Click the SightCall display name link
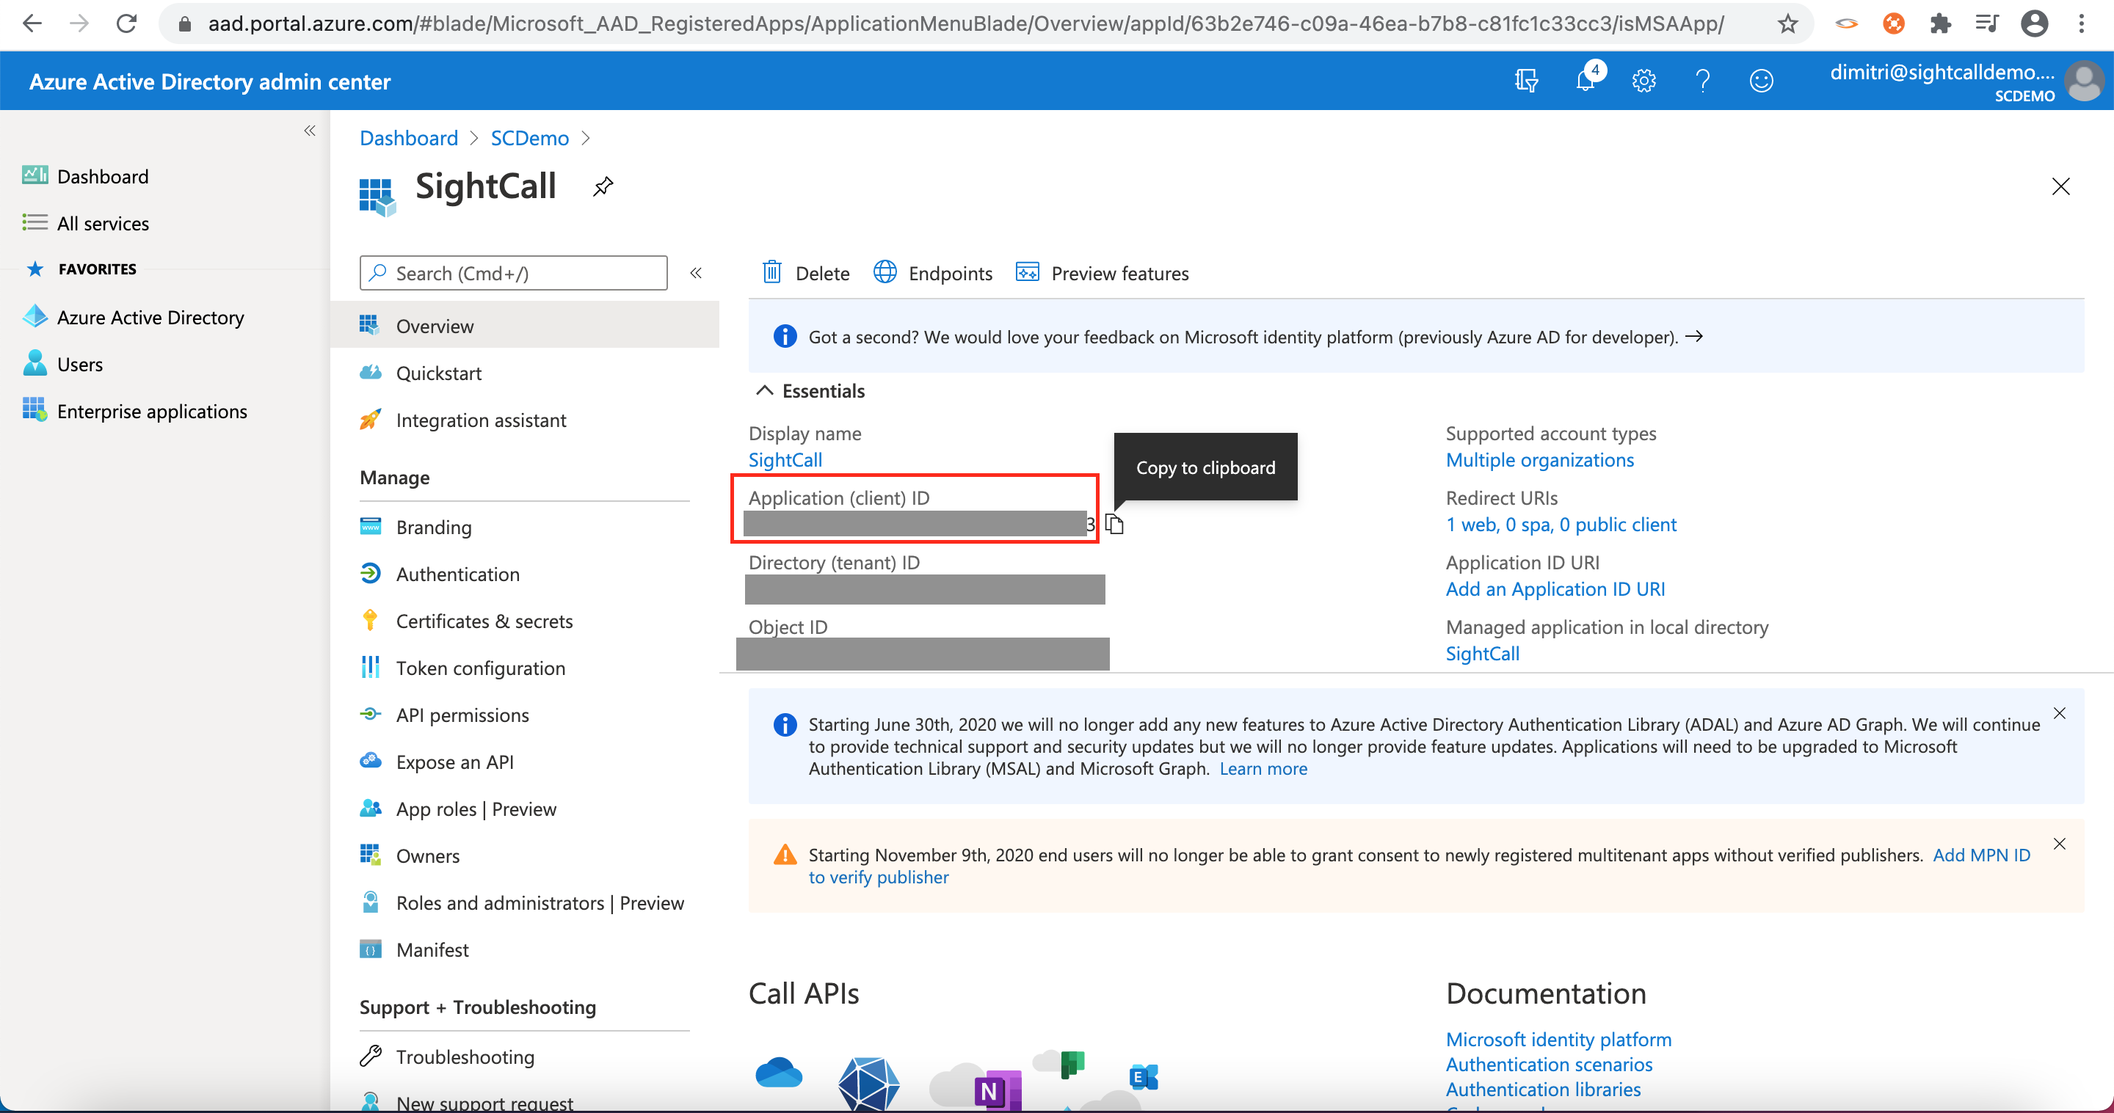2114x1113 pixels. pos(785,459)
